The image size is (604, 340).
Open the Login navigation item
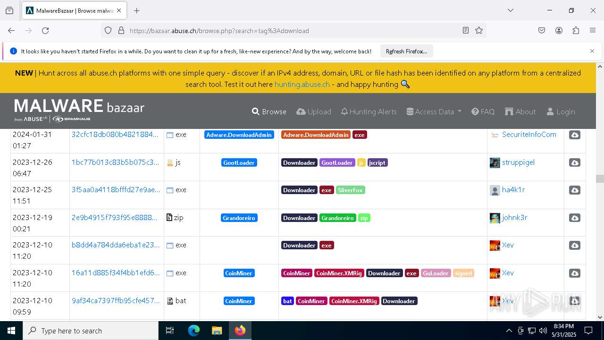tap(561, 112)
